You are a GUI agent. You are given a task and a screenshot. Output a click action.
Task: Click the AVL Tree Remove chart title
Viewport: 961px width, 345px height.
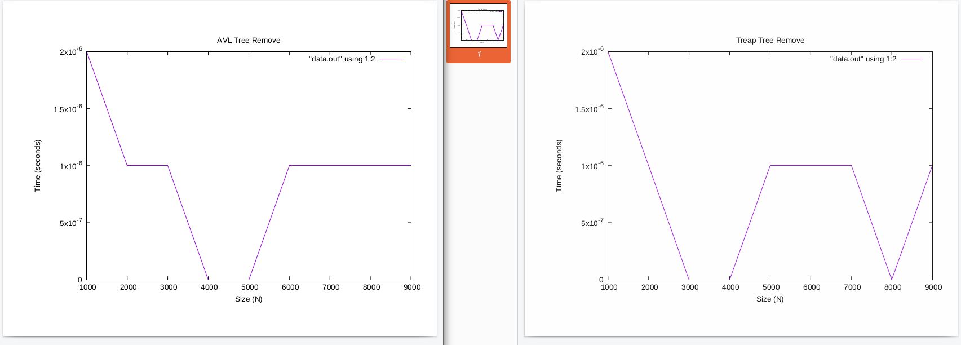(249, 41)
